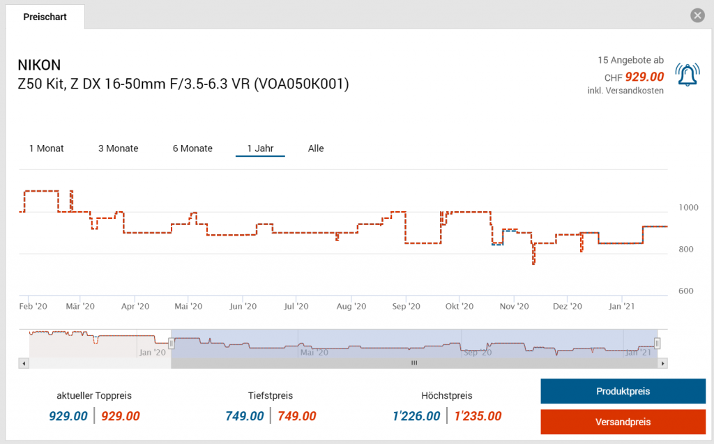Click the CHF 929.00 offer price

point(644,77)
